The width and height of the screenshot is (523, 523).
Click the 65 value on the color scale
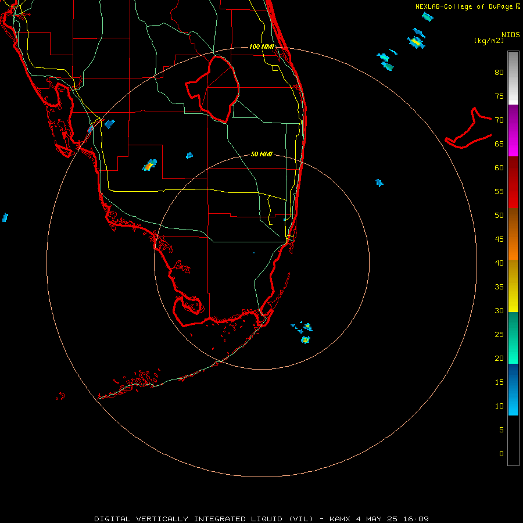[499, 144]
